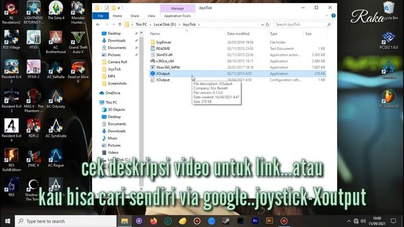The height and width of the screenshot is (227, 404).
Task: Click the Search JoysTick field
Action: 303,25
